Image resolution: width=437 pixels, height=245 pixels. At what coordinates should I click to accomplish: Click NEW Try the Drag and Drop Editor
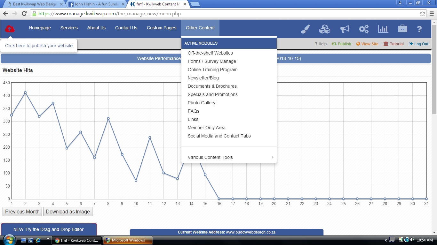point(49,229)
